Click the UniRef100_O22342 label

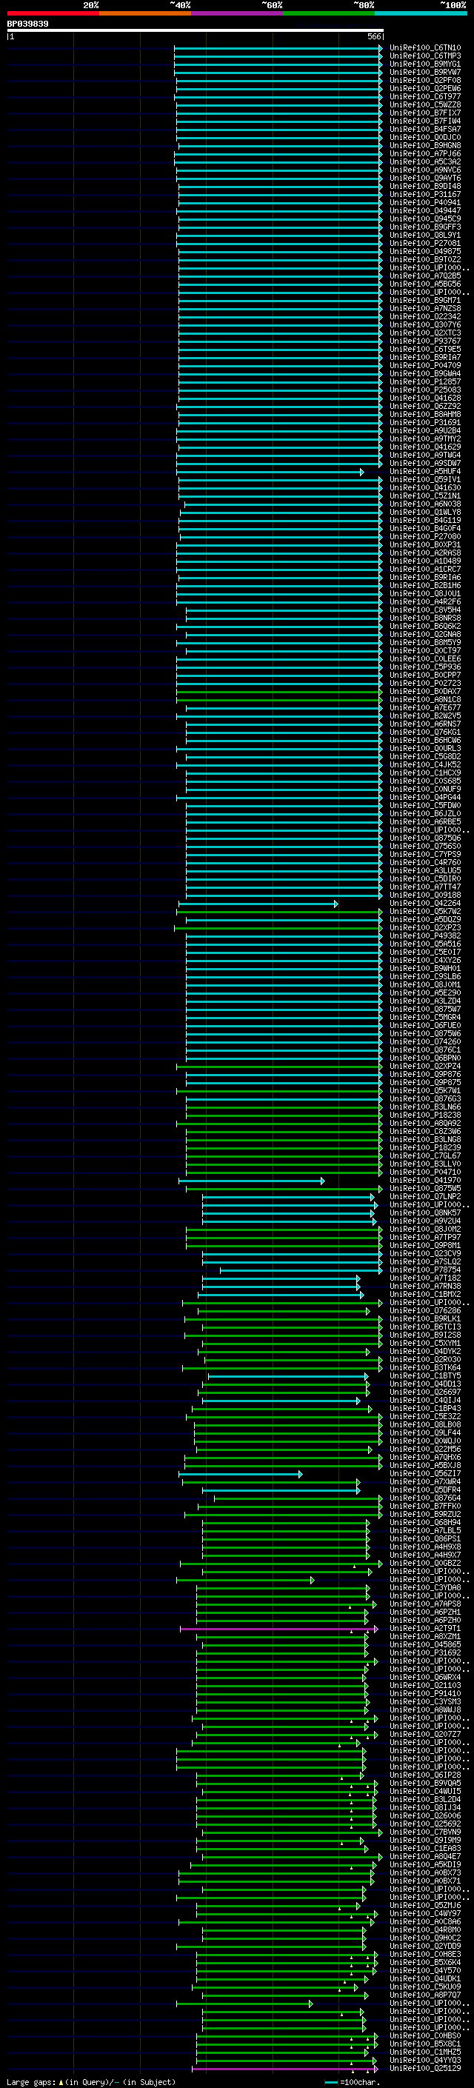tap(424, 317)
